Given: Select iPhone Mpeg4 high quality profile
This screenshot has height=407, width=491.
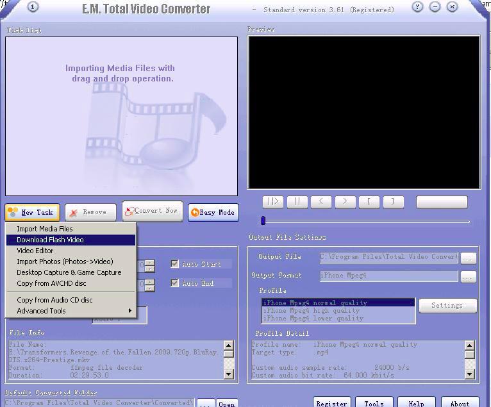Looking at the screenshot, I should 338,311.
